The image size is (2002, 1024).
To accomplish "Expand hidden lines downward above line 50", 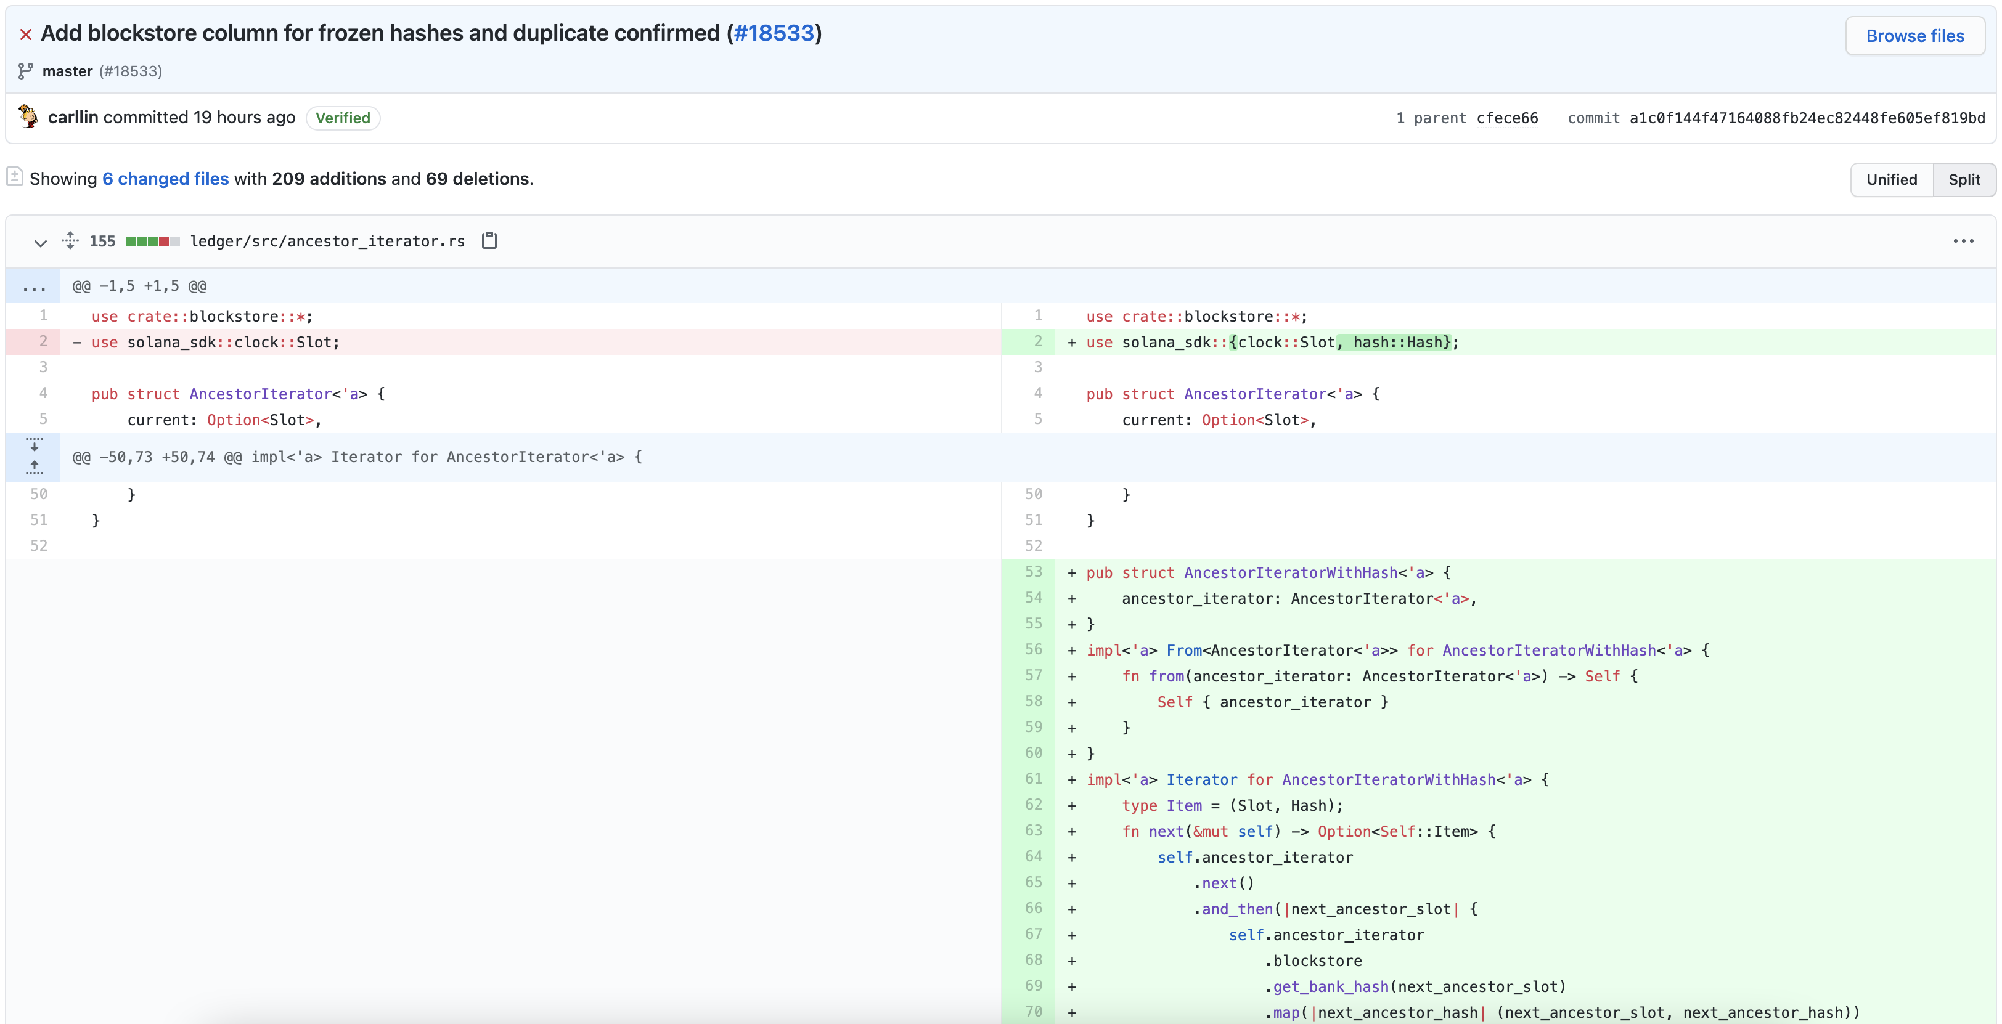I will tap(34, 446).
